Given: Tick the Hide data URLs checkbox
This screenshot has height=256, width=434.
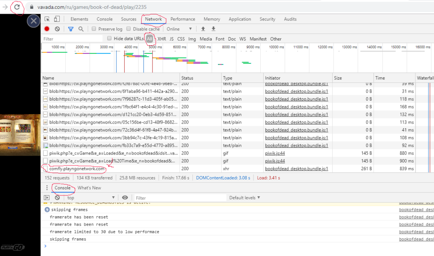Looking at the screenshot, I should point(110,39).
